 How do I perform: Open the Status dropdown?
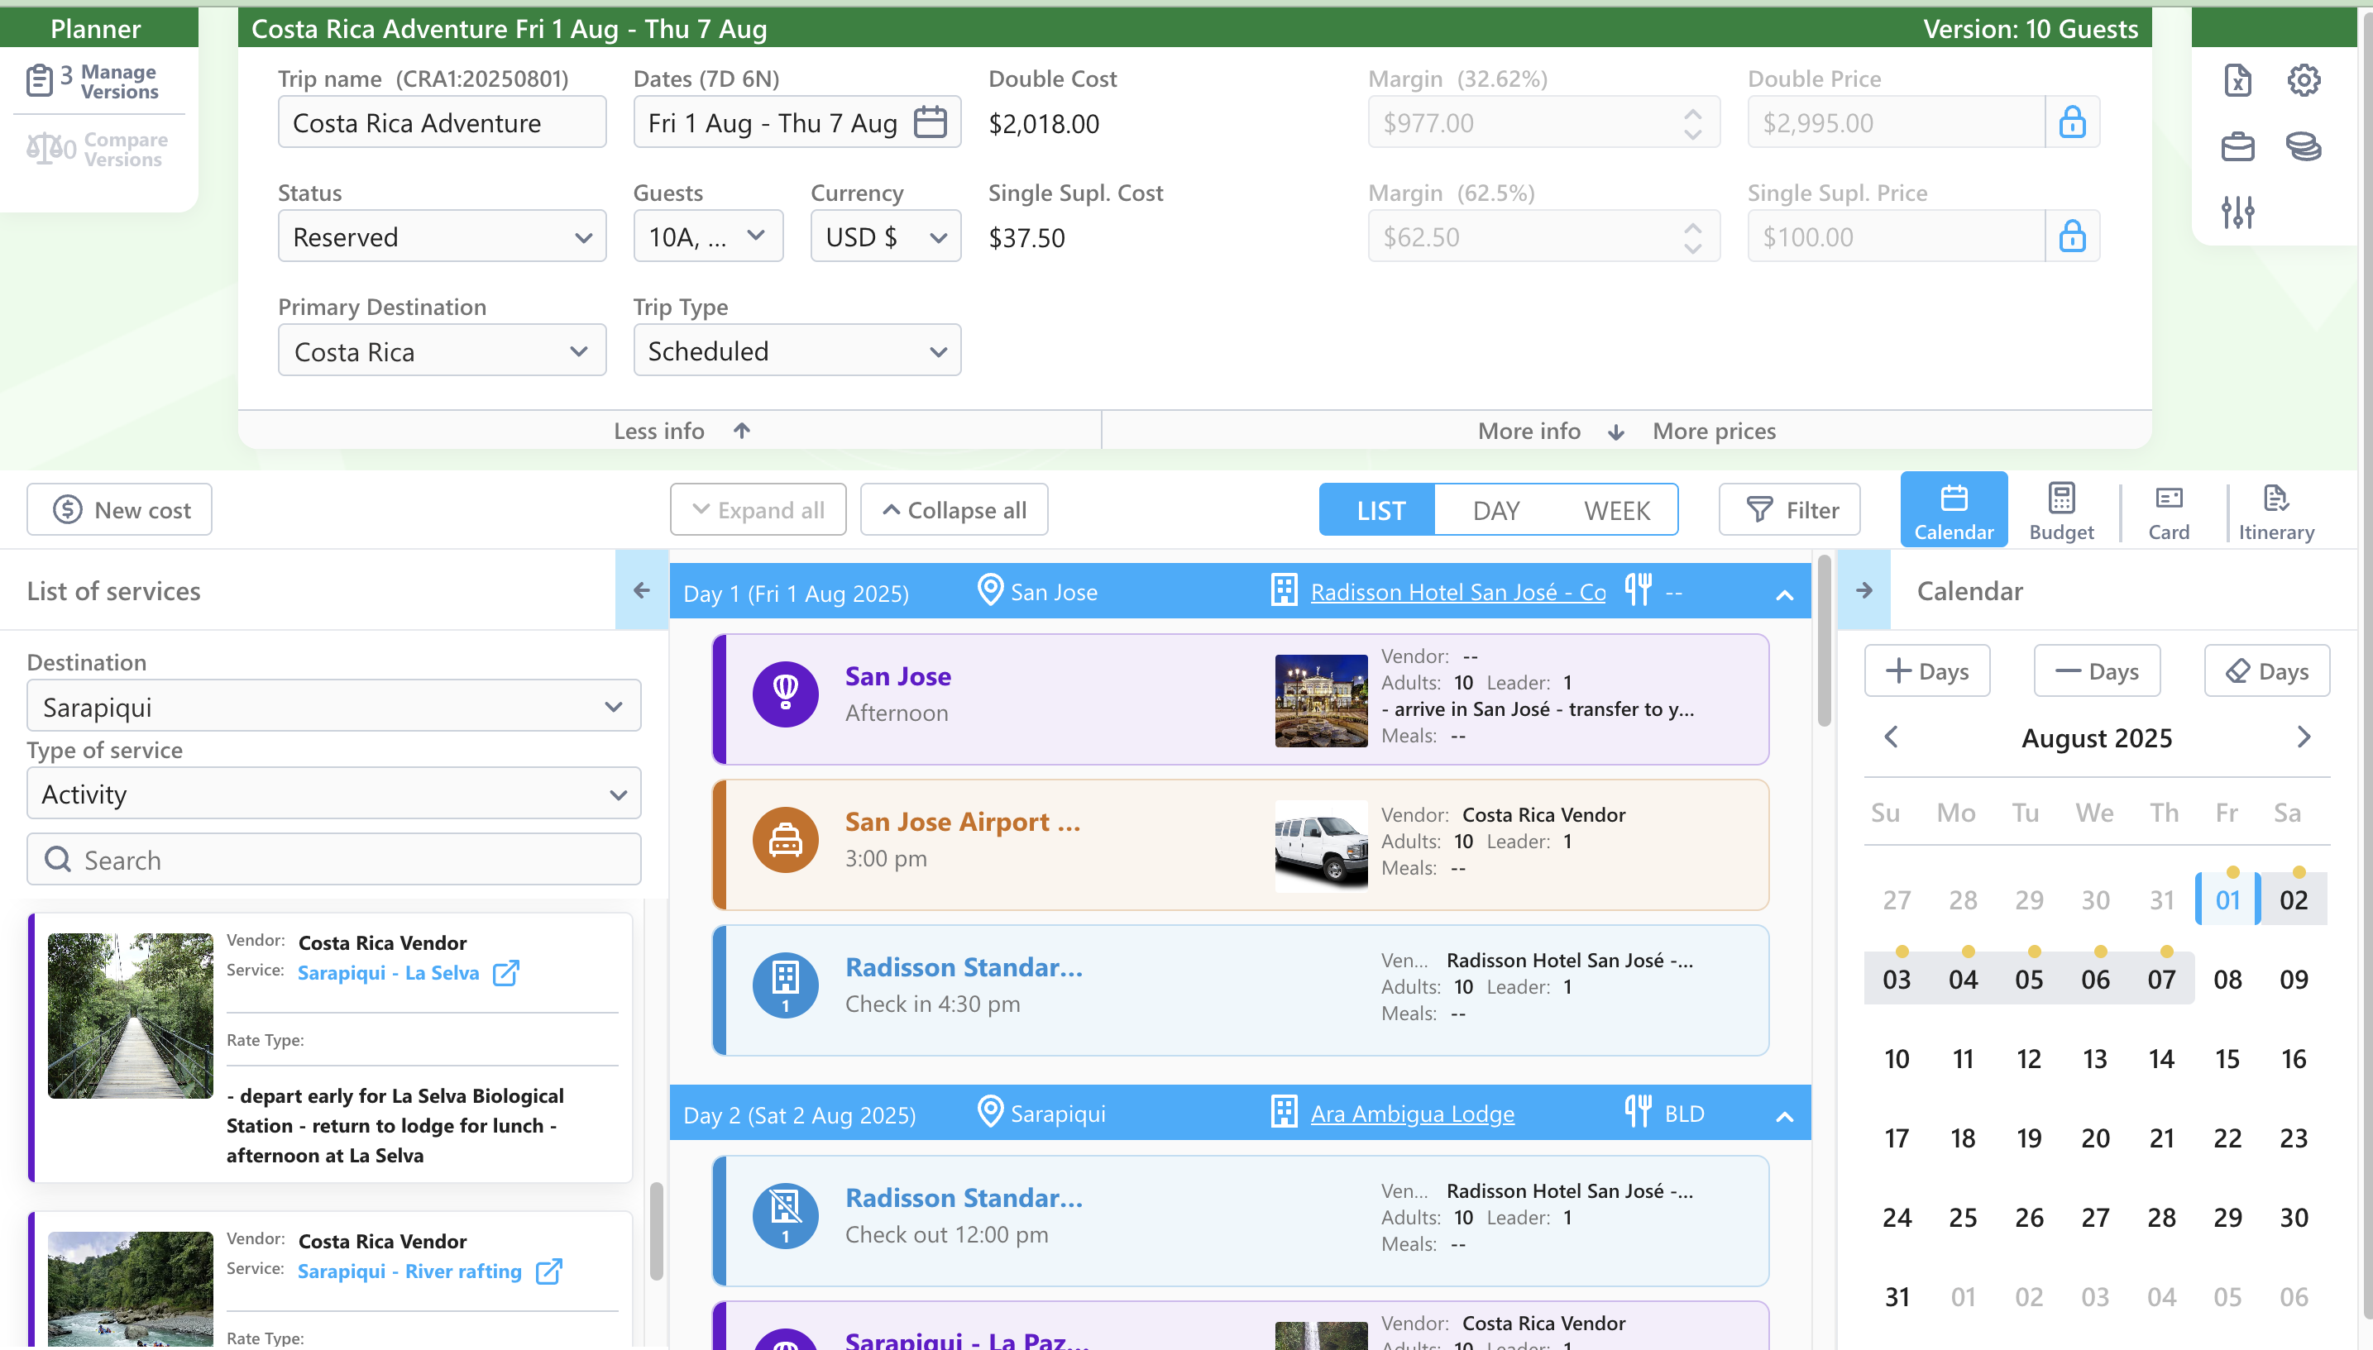pyautogui.click(x=442, y=236)
